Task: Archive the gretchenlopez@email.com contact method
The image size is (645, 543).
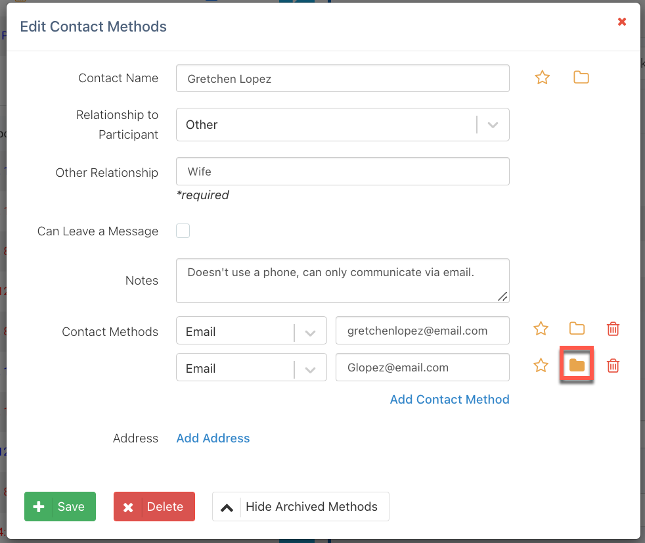Action: click(x=577, y=329)
